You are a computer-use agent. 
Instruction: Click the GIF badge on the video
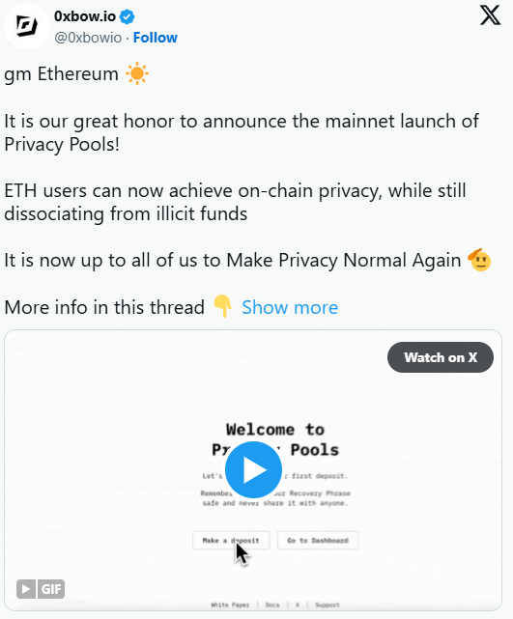(51, 589)
